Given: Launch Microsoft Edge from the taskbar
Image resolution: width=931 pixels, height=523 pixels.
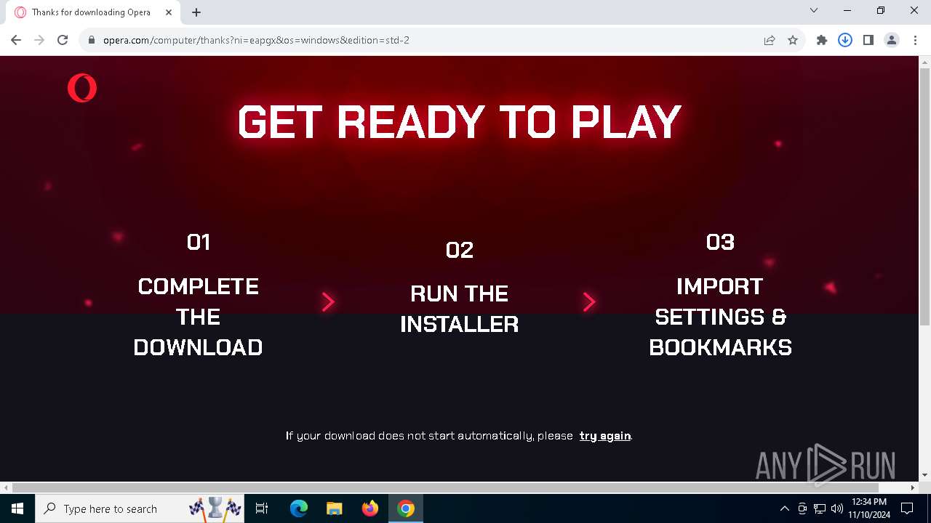Looking at the screenshot, I should (x=299, y=508).
